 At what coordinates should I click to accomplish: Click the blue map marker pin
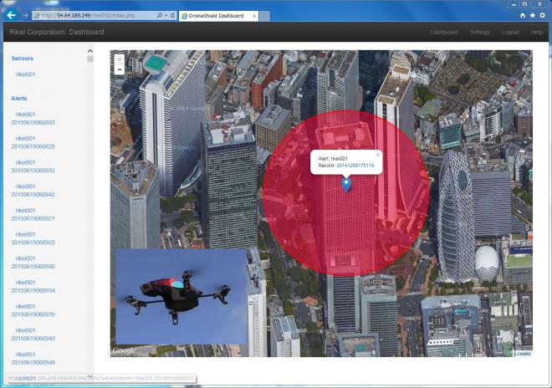point(346,185)
